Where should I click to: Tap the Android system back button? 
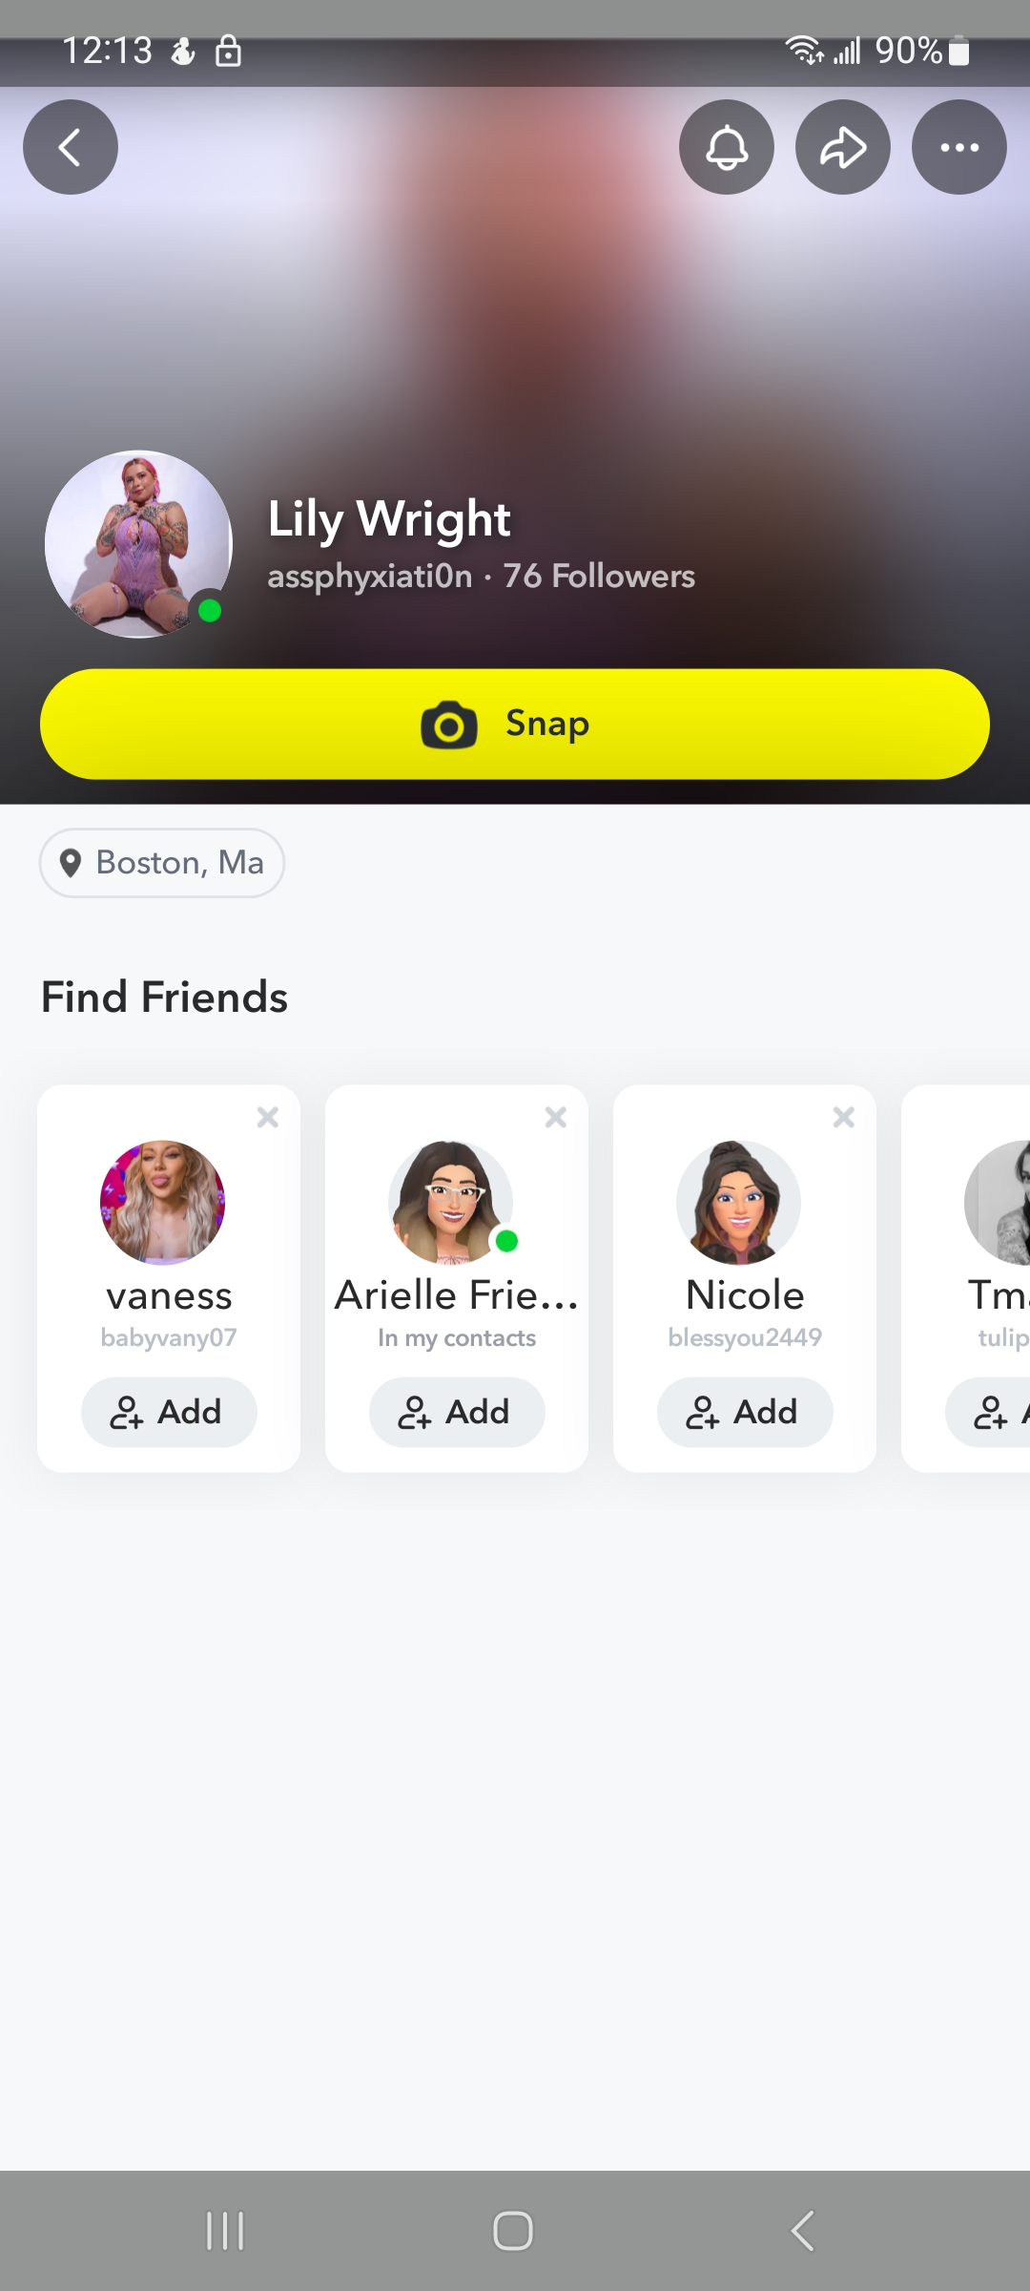[803, 2231]
